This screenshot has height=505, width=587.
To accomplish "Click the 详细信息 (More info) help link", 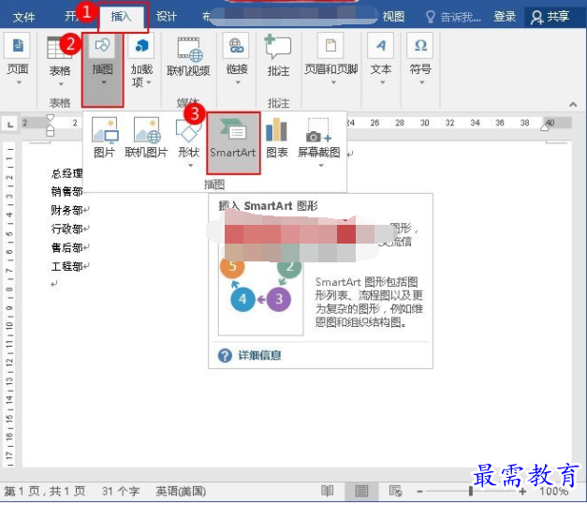I will [259, 355].
